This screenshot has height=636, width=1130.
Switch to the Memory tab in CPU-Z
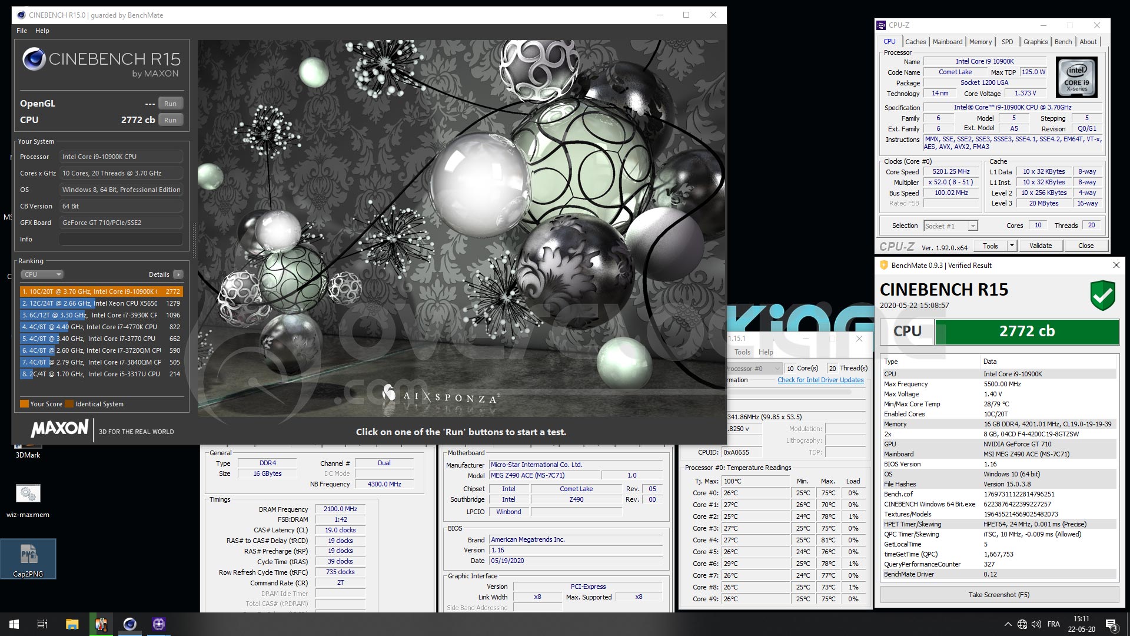(x=981, y=42)
